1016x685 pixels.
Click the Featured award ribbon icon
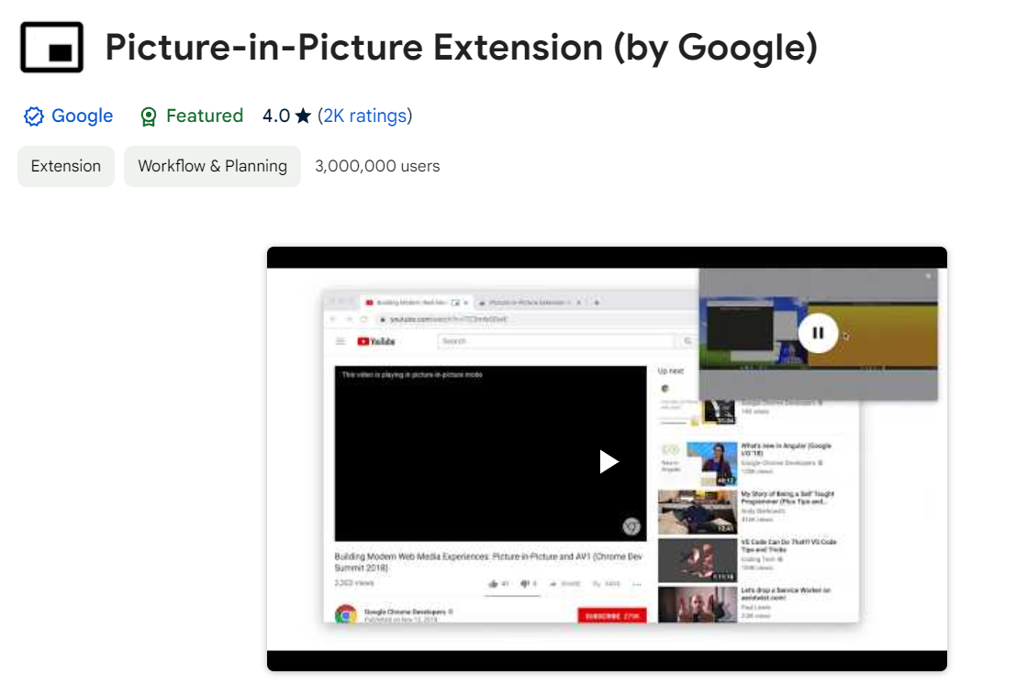tap(149, 116)
